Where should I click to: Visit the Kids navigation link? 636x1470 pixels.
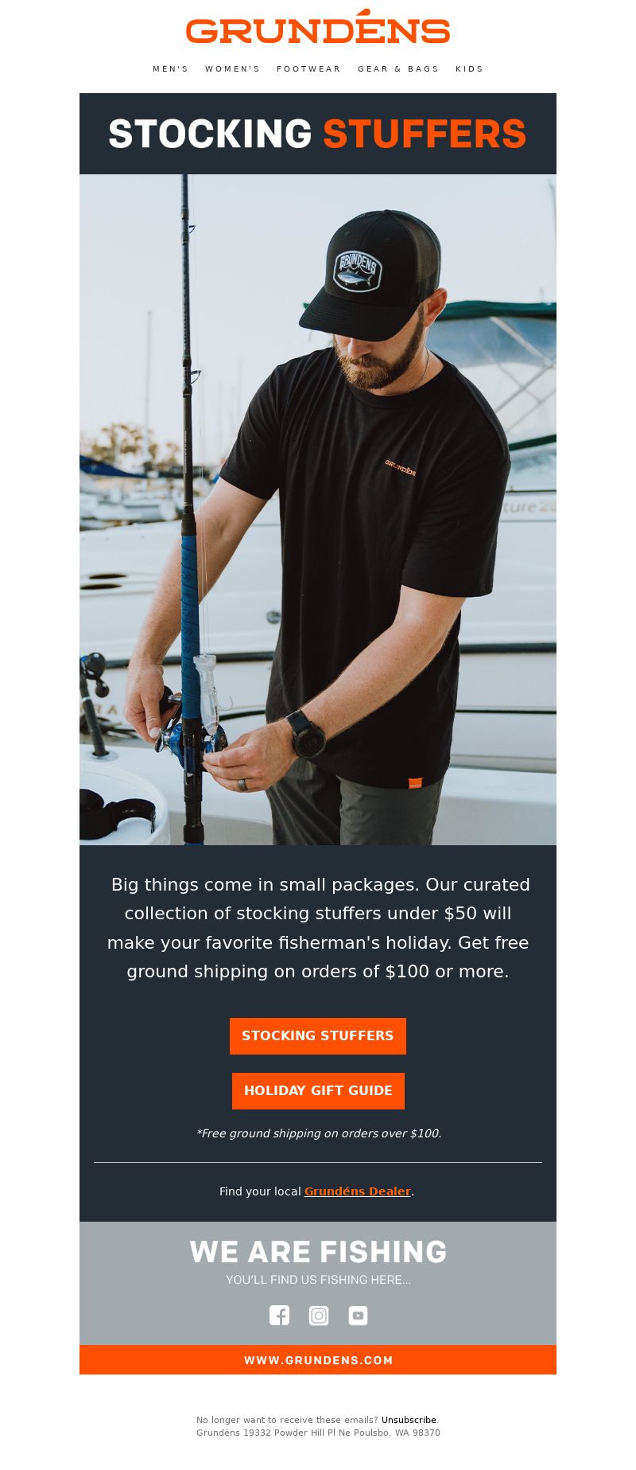coord(470,69)
